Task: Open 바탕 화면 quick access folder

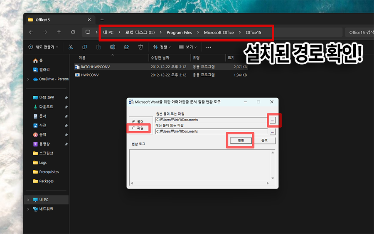Action: (44, 97)
